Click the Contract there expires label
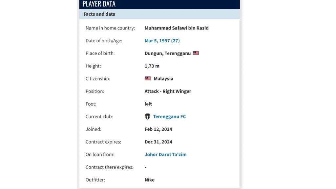The height and width of the screenshot is (189, 336). coord(109,167)
